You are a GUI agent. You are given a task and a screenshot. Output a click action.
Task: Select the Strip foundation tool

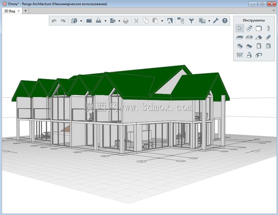coord(259,55)
